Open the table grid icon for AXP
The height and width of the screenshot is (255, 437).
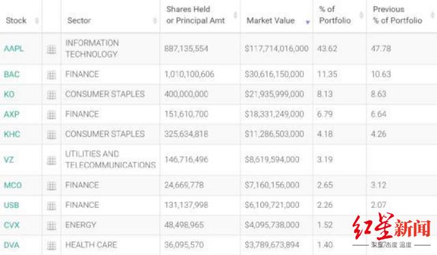click(51, 115)
